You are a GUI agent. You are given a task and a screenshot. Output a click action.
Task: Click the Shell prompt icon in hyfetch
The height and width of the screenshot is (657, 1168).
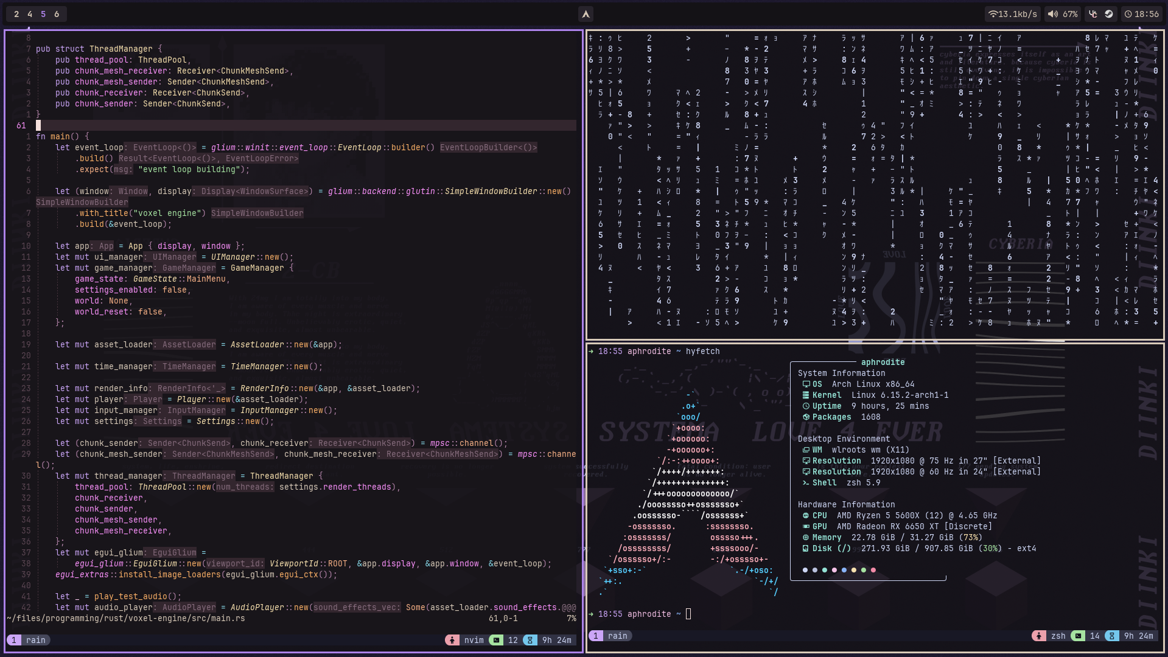click(806, 483)
